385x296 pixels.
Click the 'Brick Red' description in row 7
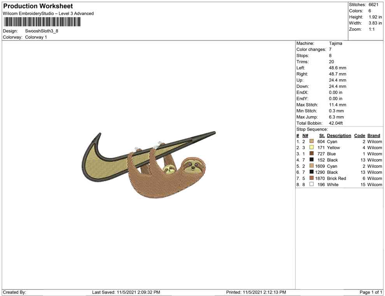336,178
